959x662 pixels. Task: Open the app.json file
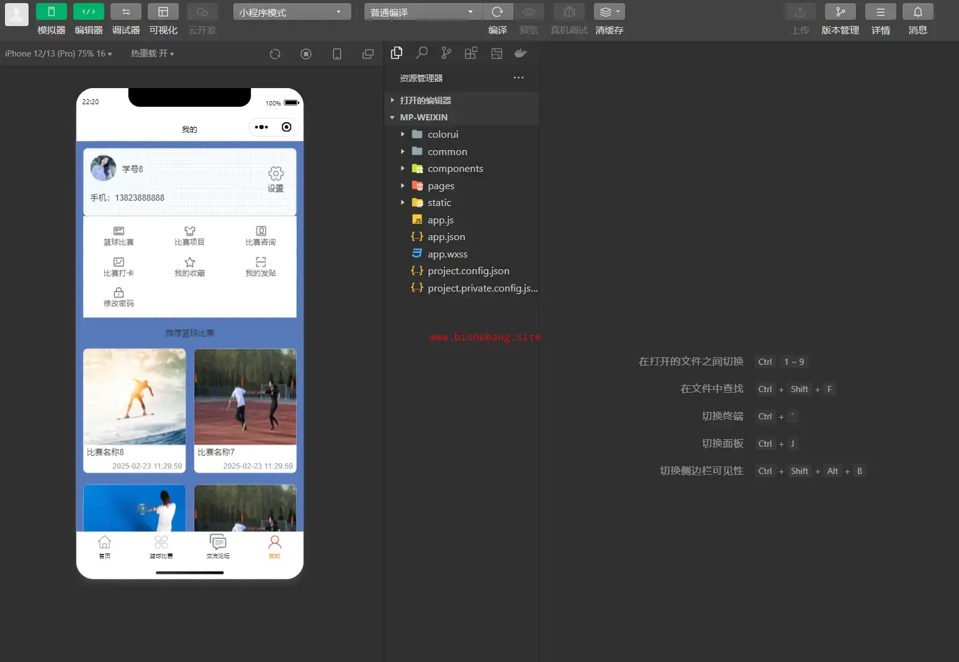coord(446,237)
